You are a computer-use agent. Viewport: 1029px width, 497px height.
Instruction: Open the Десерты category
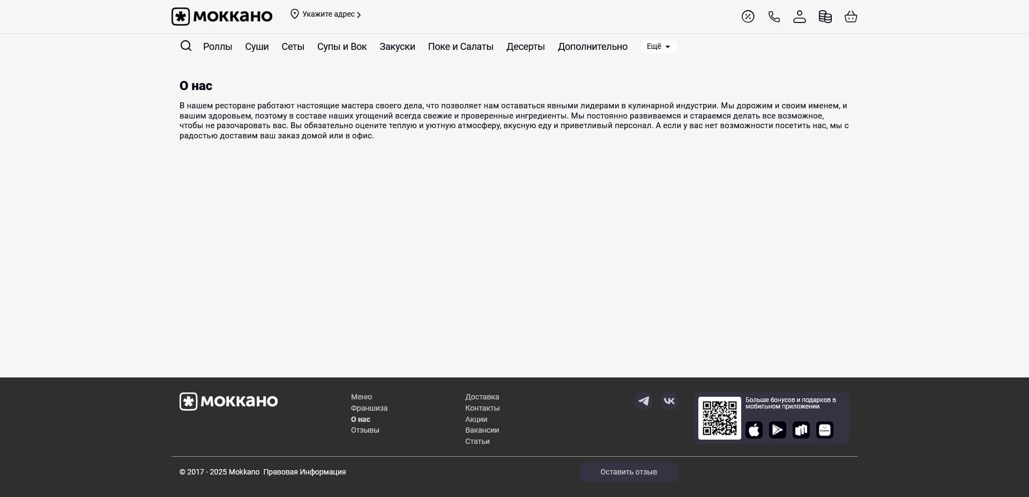525,47
